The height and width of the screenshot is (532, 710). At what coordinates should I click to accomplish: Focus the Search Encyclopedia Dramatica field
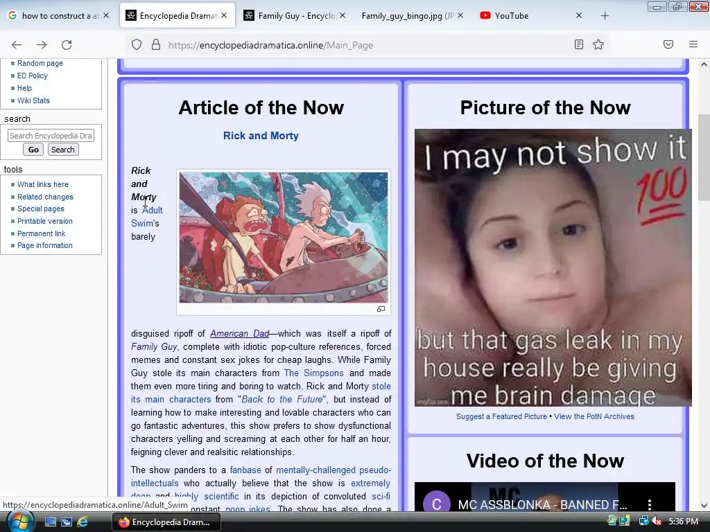coord(51,136)
